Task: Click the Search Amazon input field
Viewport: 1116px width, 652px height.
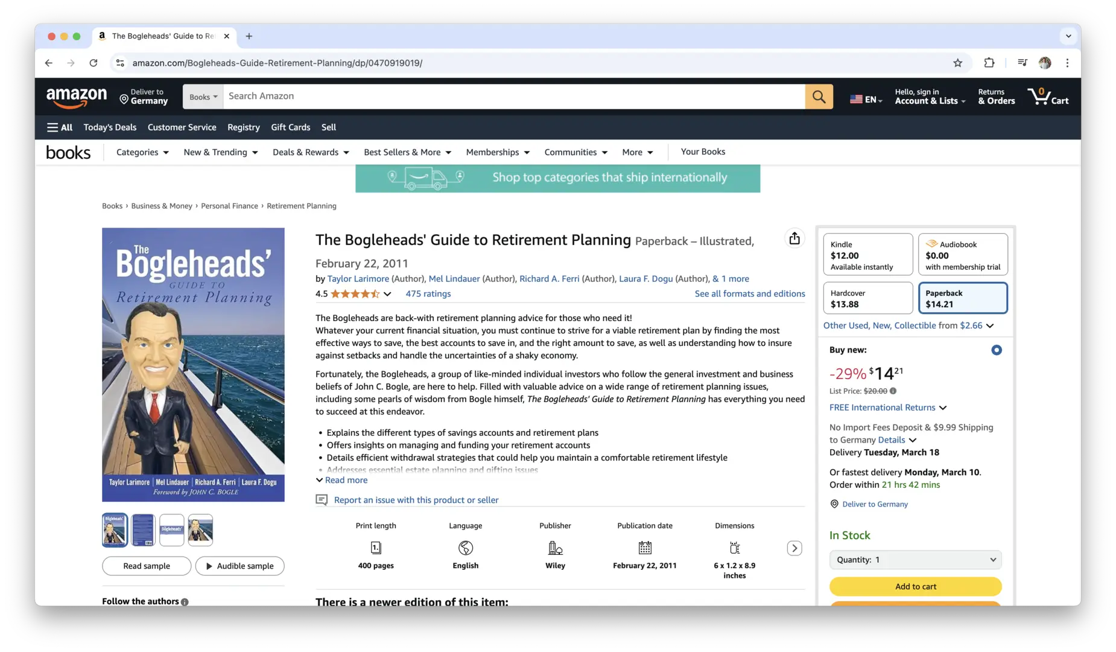Action: (x=514, y=97)
